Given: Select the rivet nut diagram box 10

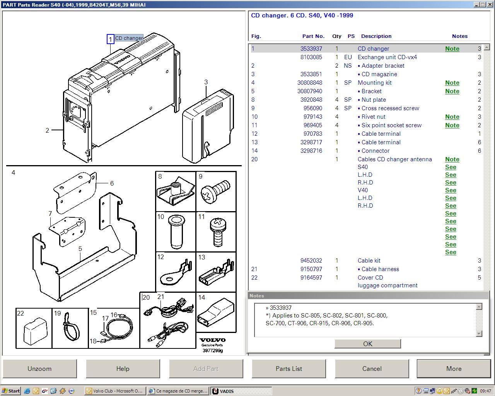Looking at the screenshot, I should point(176,232).
